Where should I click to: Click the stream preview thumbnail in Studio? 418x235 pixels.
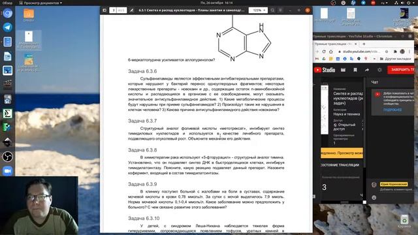(325, 110)
